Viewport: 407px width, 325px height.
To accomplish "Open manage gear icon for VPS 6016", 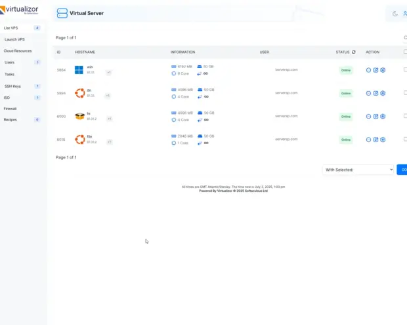I will [x=383, y=140].
